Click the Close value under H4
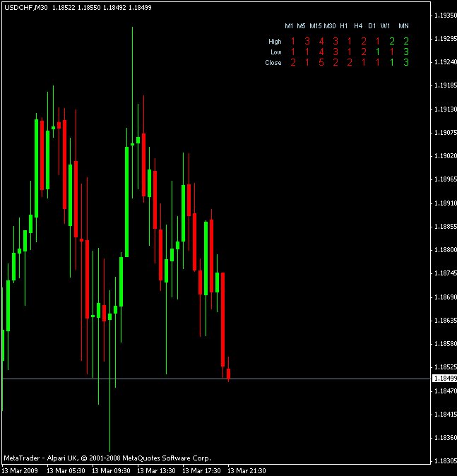The image size is (457, 476). point(364,63)
